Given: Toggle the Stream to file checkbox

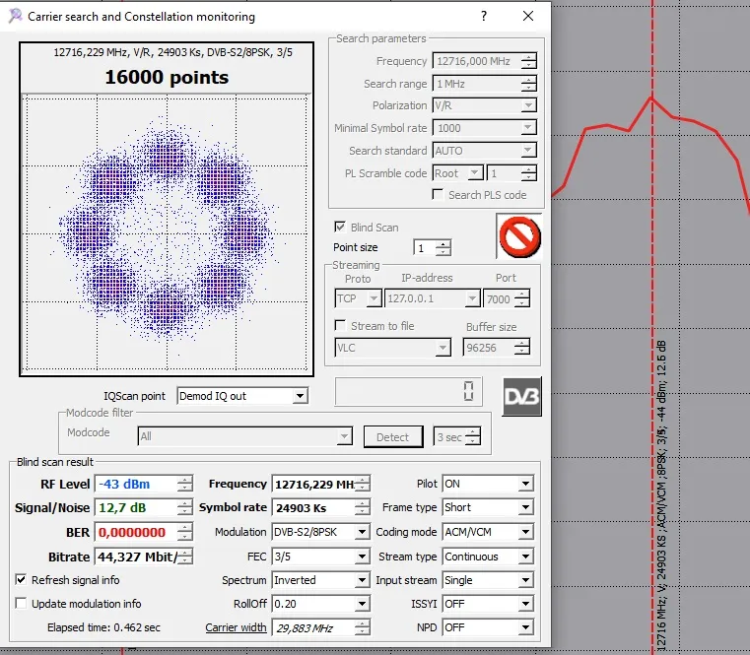Looking at the screenshot, I should point(341,326).
